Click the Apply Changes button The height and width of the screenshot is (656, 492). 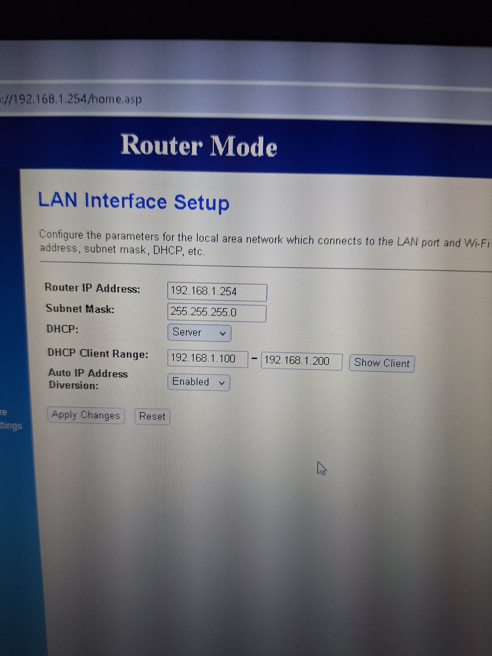[86, 415]
